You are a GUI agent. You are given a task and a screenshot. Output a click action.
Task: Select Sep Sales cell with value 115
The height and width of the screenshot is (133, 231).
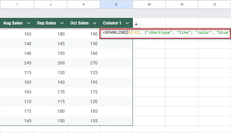51,102
